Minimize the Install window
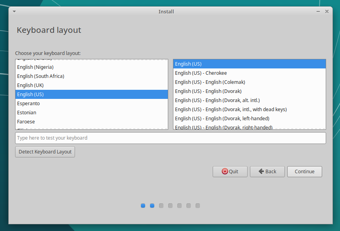340x231 pixels. tap(318, 11)
